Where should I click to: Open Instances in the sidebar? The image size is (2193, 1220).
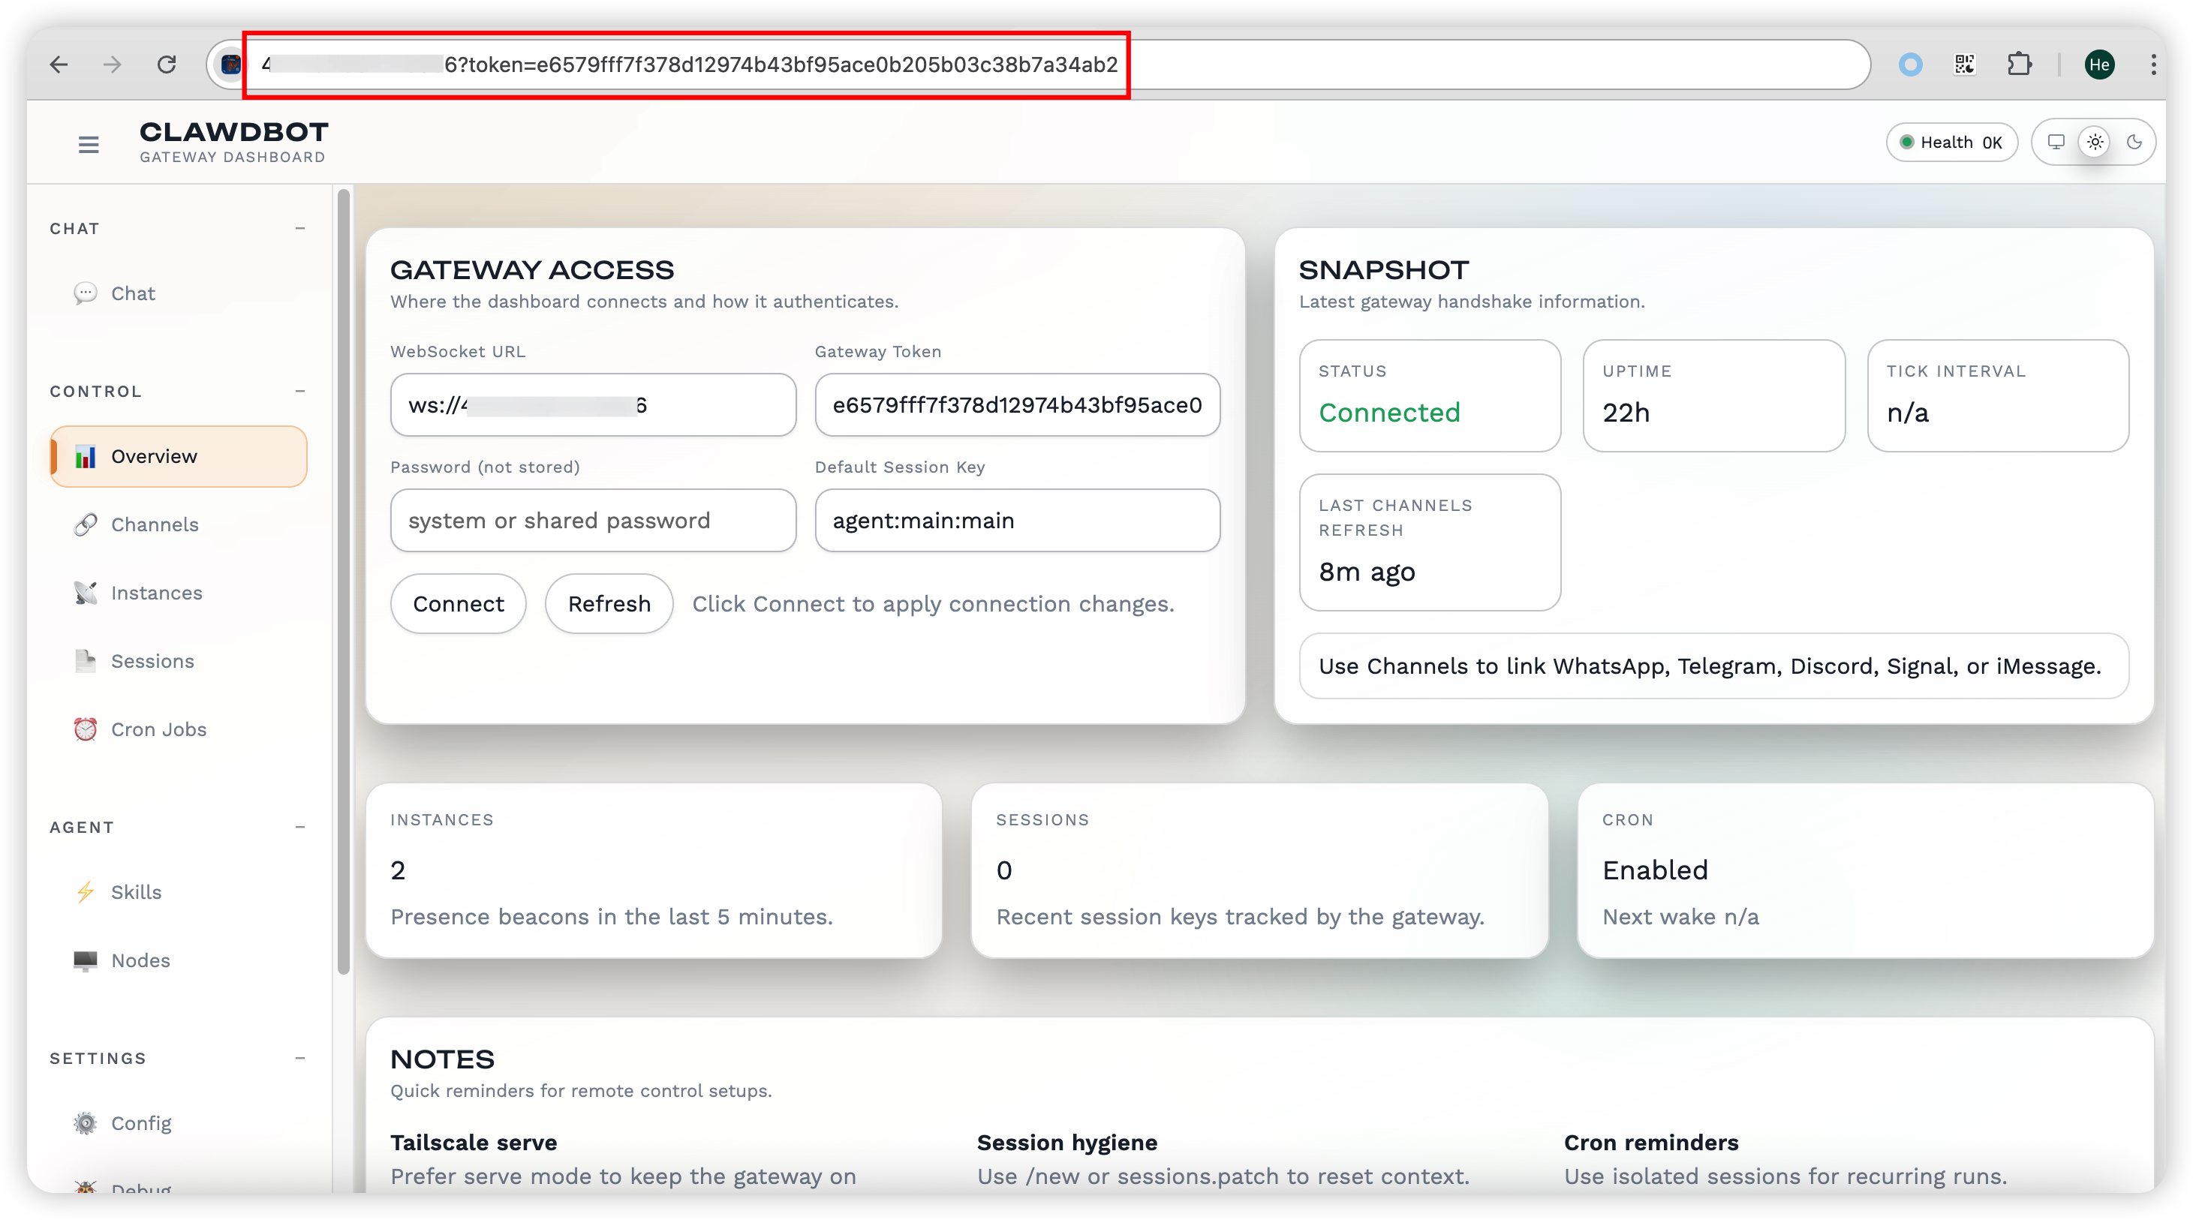point(157,593)
